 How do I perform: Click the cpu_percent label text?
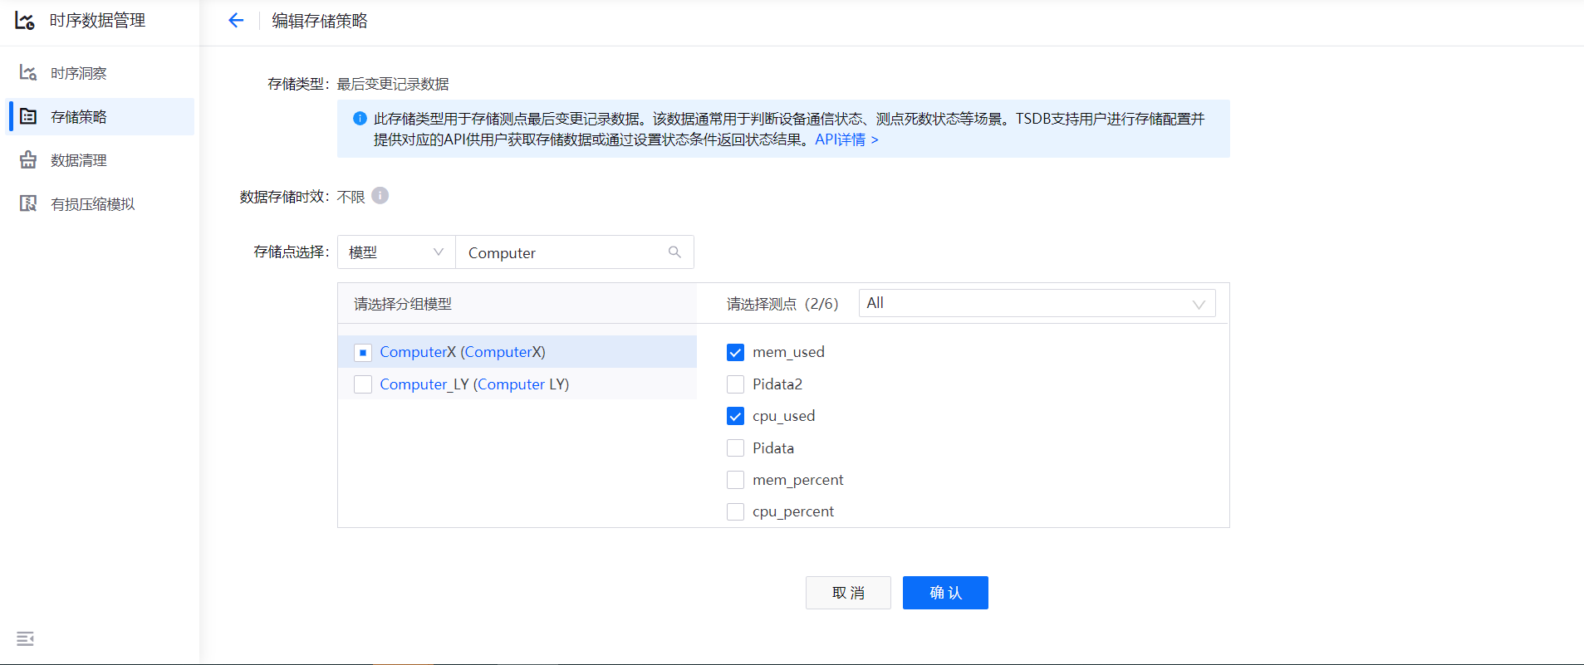793,511
